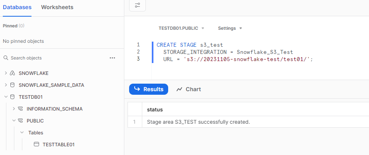Click result row number 1
369x155 pixels.
click(x=135, y=122)
